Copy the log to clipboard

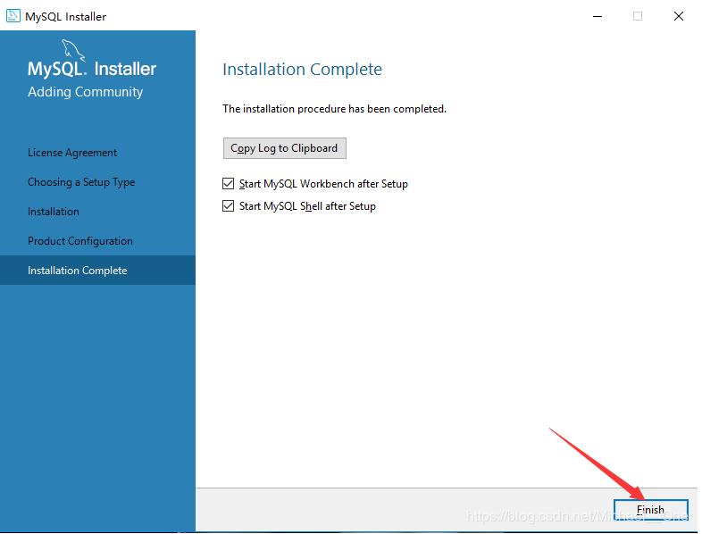coord(284,148)
